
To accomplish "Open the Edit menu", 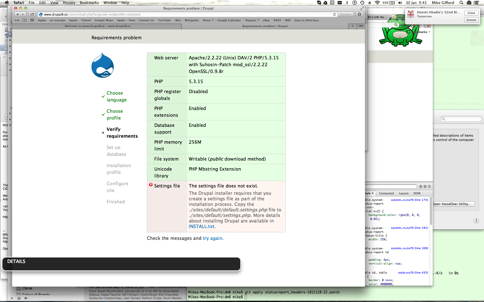I will tap(42, 3).
